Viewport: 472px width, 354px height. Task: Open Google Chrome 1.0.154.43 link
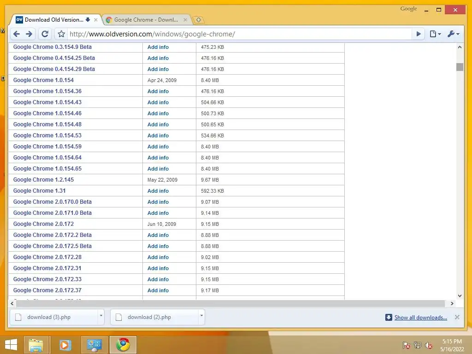click(47, 102)
